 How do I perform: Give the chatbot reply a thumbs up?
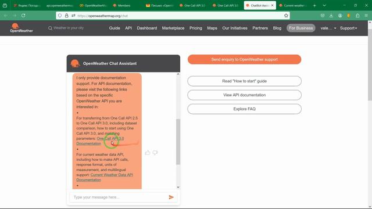148,153
